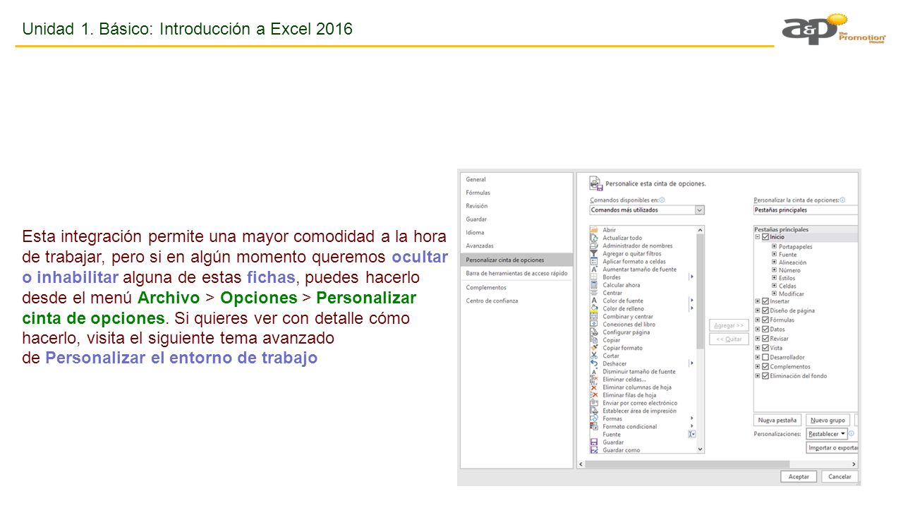Collapse the Inicio tree node

click(758, 237)
